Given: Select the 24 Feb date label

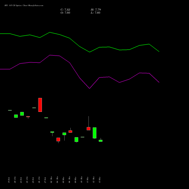Looking at the screenshot, I should [27, 180].
